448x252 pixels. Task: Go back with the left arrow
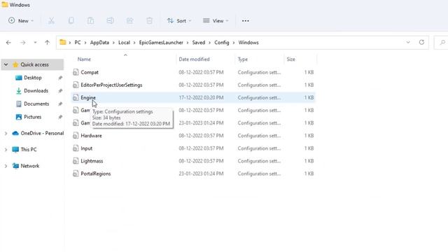click(x=8, y=43)
